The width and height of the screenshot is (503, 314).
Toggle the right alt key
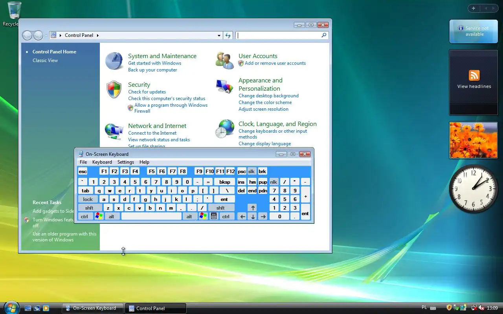coord(189,216)
